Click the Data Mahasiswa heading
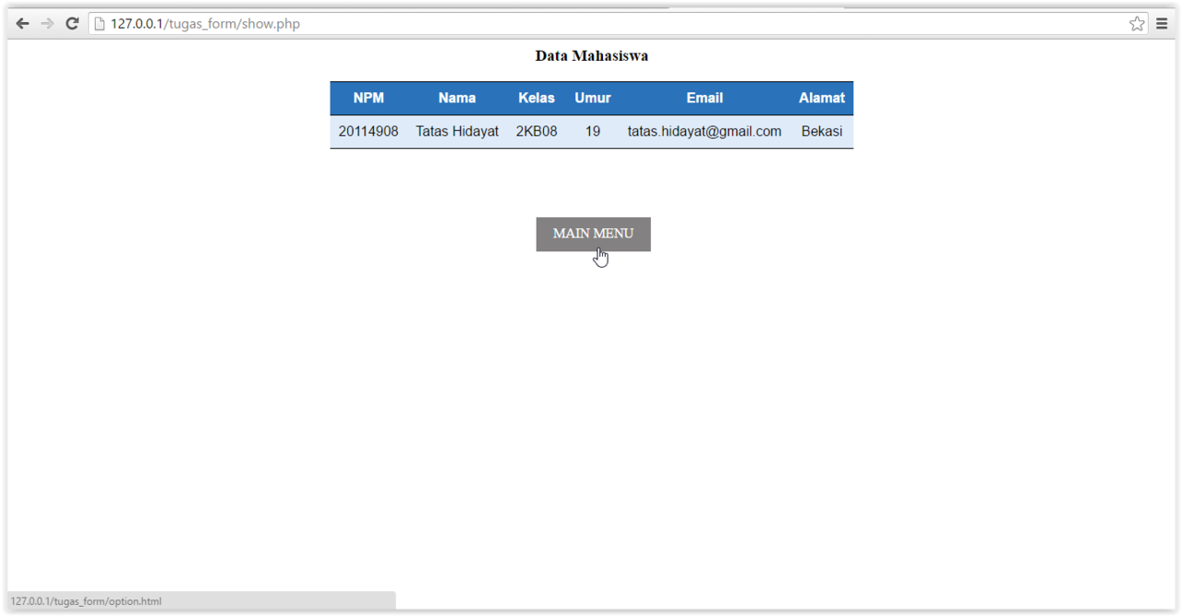This screenshot has height=616, width=1182. (592, 55)
